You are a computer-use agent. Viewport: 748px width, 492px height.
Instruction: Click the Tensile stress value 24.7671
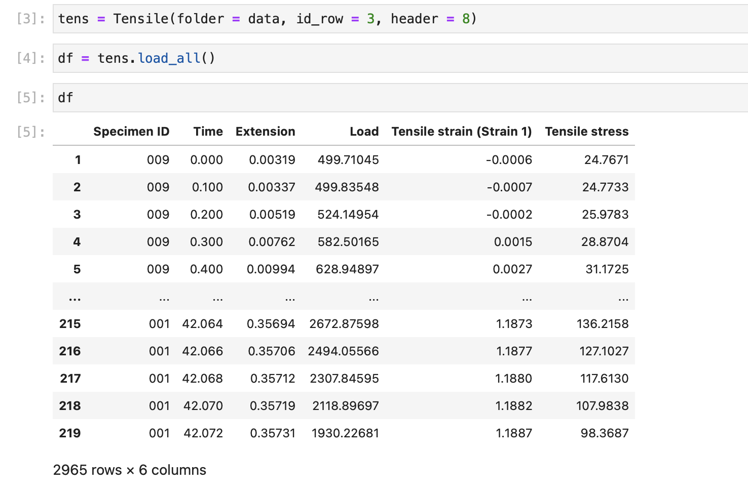(x=607, y=160)
